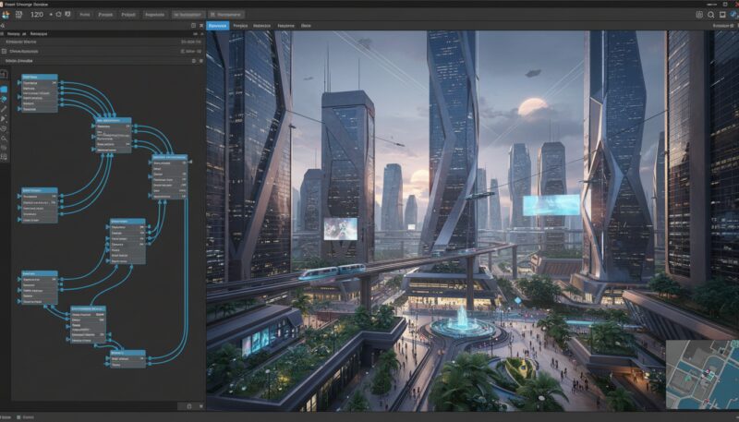This screenshot has width=739, height=422.
Task: Click the first Project button in the toolbar
Action: 106,15
